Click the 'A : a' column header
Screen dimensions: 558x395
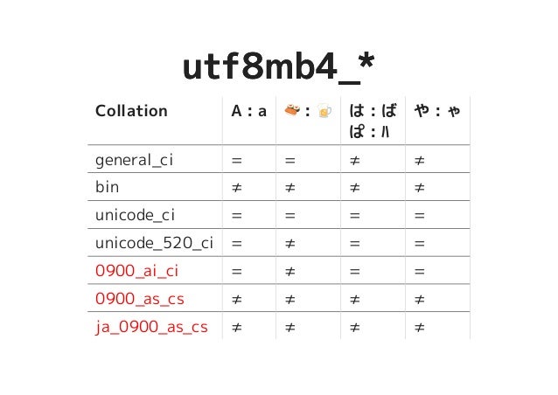[248, 111]
